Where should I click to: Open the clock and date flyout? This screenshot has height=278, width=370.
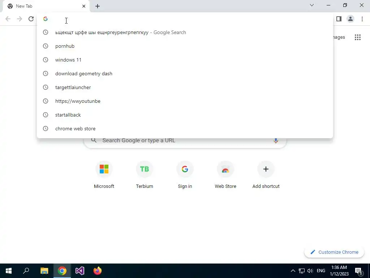[x=339, y=271]
